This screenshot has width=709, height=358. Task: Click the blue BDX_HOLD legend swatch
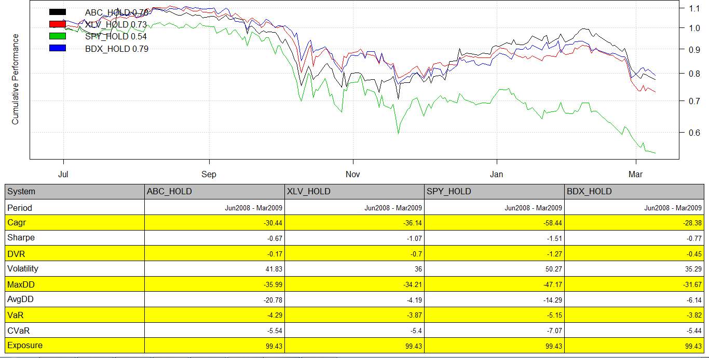(57, 48)
